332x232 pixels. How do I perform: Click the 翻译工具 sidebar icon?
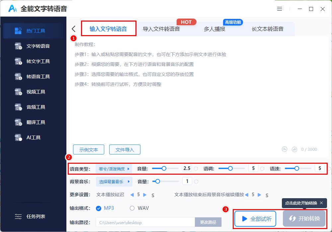[18, 122]
